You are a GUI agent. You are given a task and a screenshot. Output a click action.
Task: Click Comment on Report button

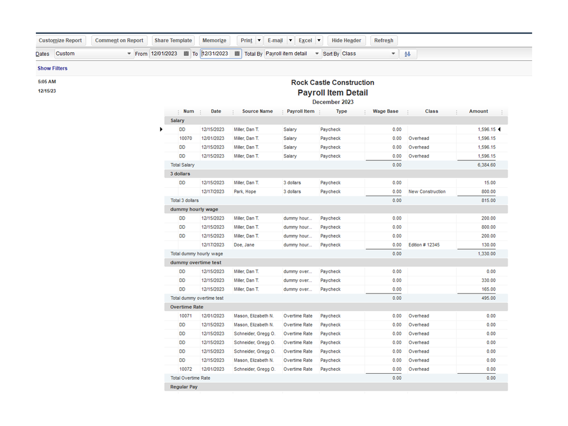pyautogui.click(x=119, y=40)
